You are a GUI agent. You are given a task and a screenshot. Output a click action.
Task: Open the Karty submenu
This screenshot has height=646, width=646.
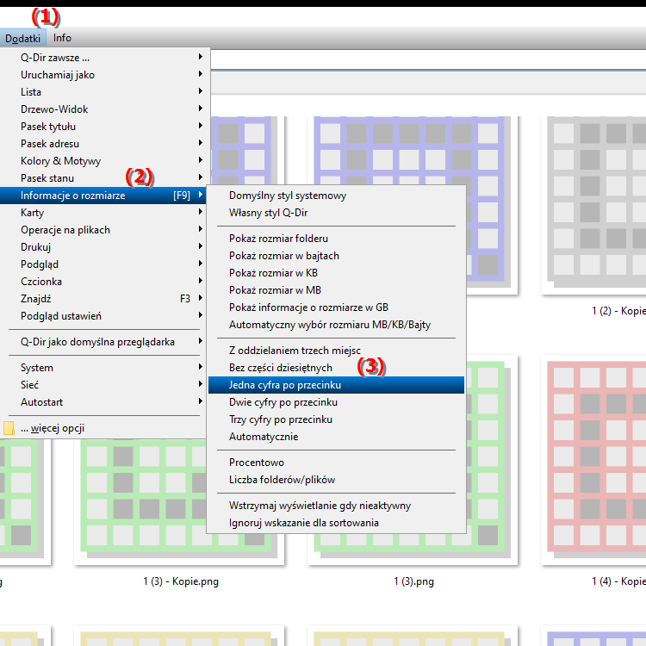tap(104, 213)
